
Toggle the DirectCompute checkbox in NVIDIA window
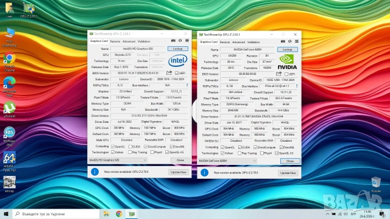(x=255, y=147)
